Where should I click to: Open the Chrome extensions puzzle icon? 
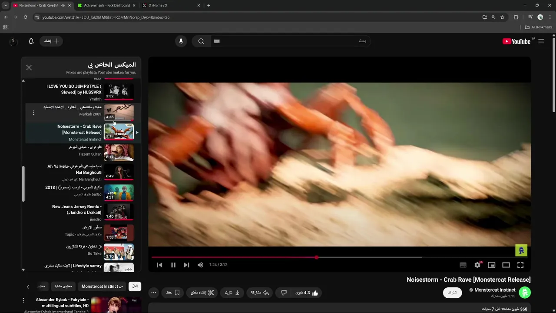click(x=516, y=17)
